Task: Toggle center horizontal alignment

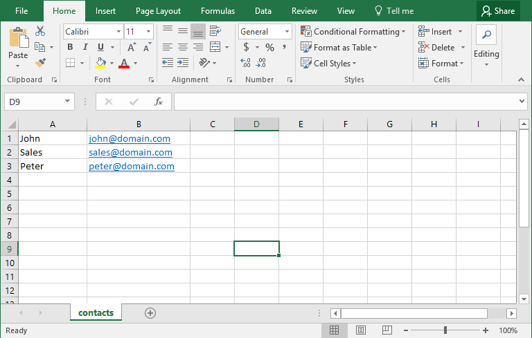Action: click(x=183, y=47)
